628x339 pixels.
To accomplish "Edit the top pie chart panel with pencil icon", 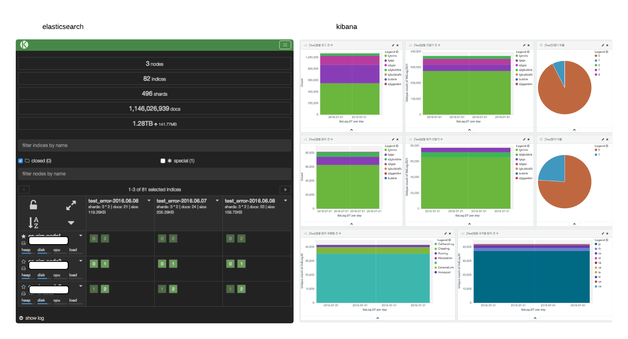I will pyautogui.click(x=603, y=45).
